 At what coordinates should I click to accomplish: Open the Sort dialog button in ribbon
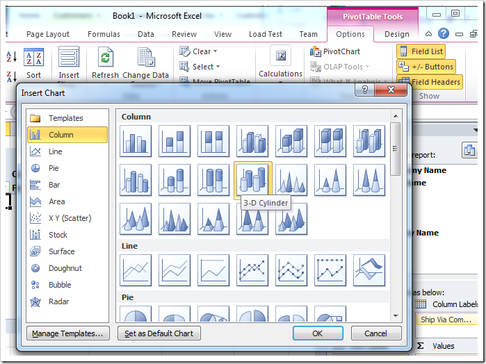click(33, 63)
